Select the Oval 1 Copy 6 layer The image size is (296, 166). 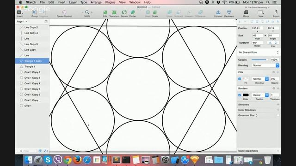(32, 72)
